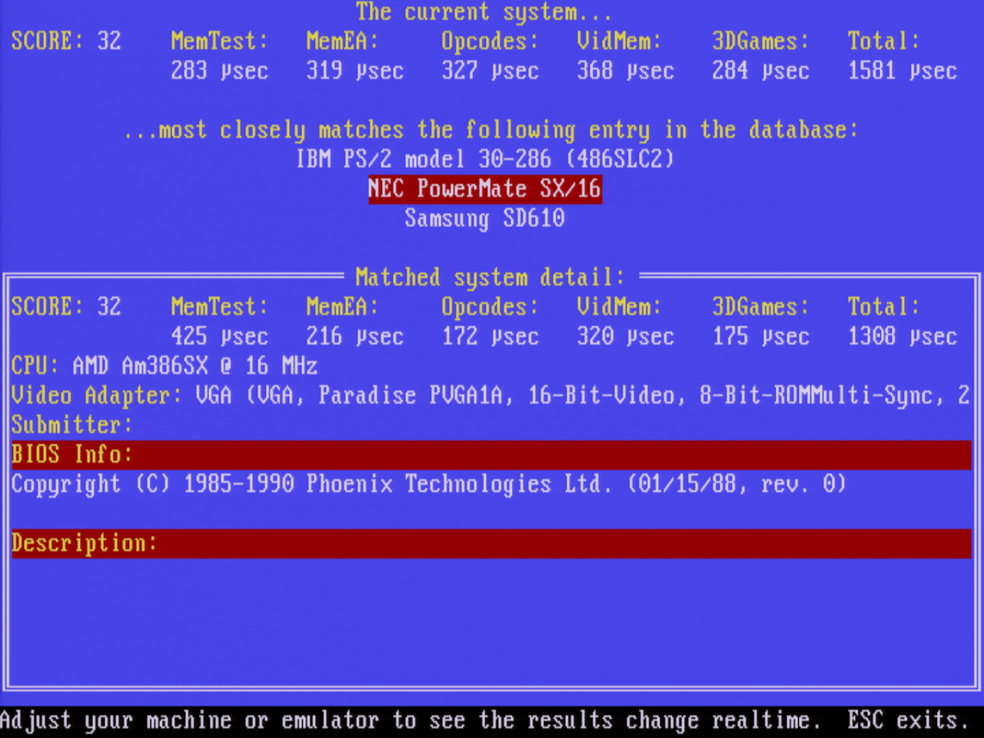Click the matched MemEA 216 µsec value

355,337
